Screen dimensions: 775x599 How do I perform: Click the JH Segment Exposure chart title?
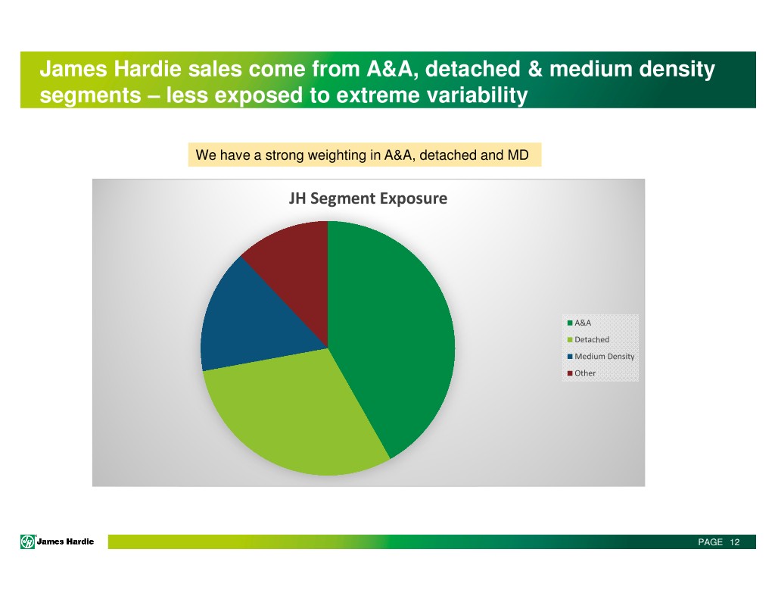pos(368,199)
